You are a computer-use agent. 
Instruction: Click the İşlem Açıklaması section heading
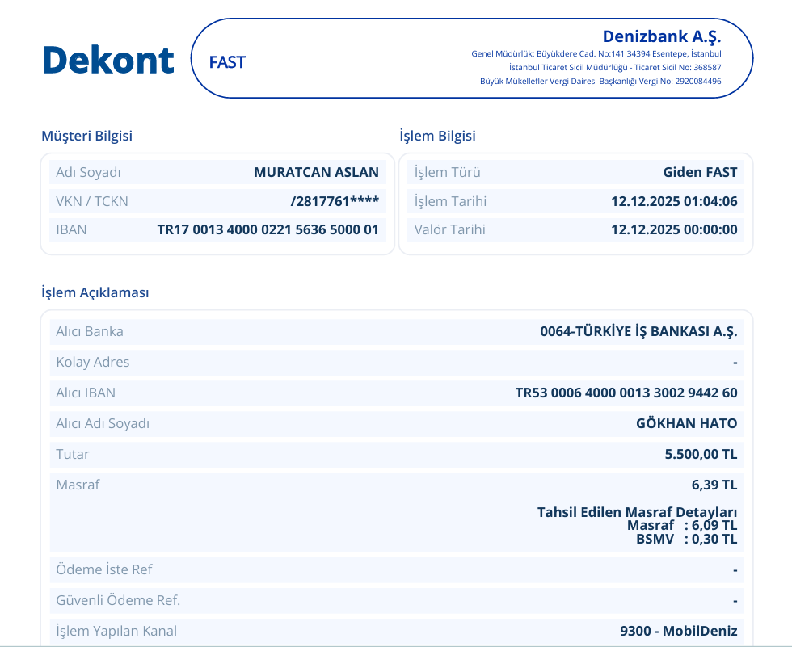point(95,292)
